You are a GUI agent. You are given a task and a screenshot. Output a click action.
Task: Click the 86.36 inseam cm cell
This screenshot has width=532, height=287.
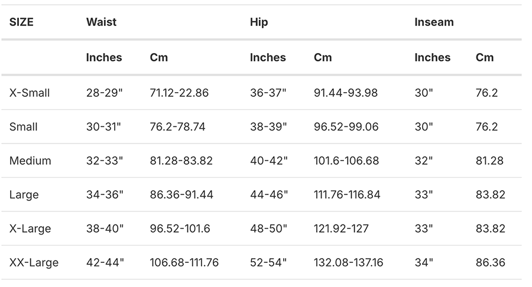[x=491, y=262]
